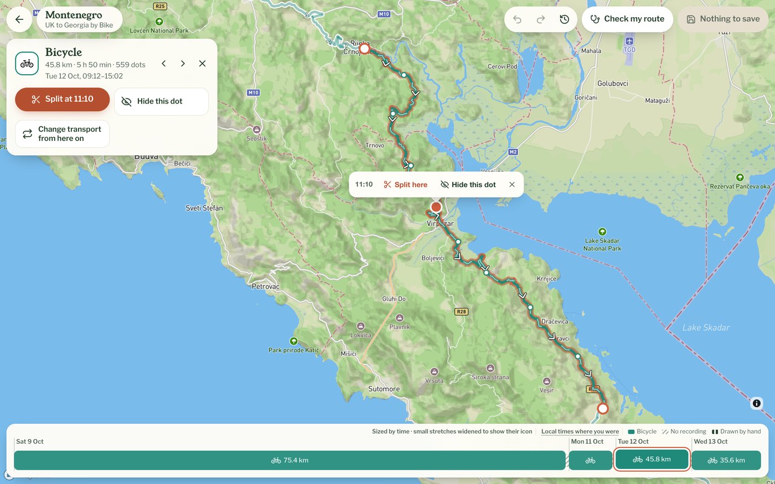Go to previous dot in Bicycle panel
Screen dimensions: 775x484
coord(164,64)
